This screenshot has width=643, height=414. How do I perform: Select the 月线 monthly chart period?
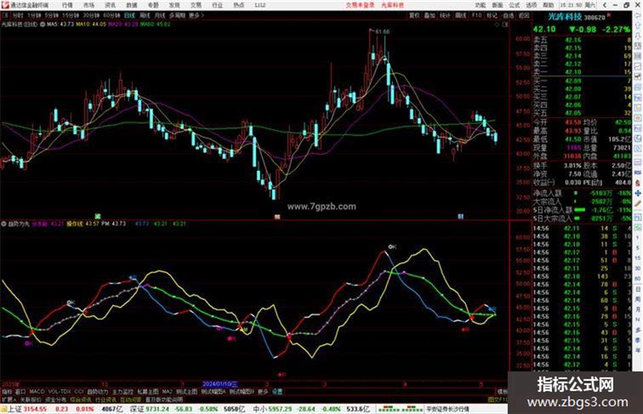click(159, 16)
